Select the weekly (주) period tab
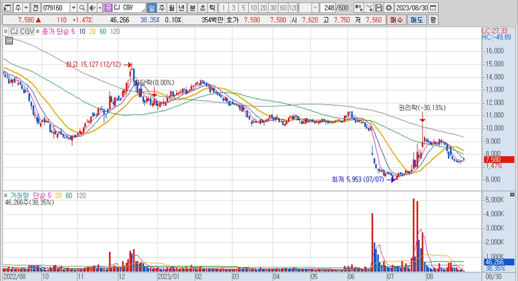Image resolution: width=518 pixels, height=281 pixels. [x=161, y=8]
